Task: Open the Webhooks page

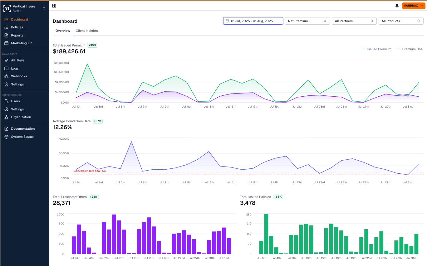Action: point(19,76)
